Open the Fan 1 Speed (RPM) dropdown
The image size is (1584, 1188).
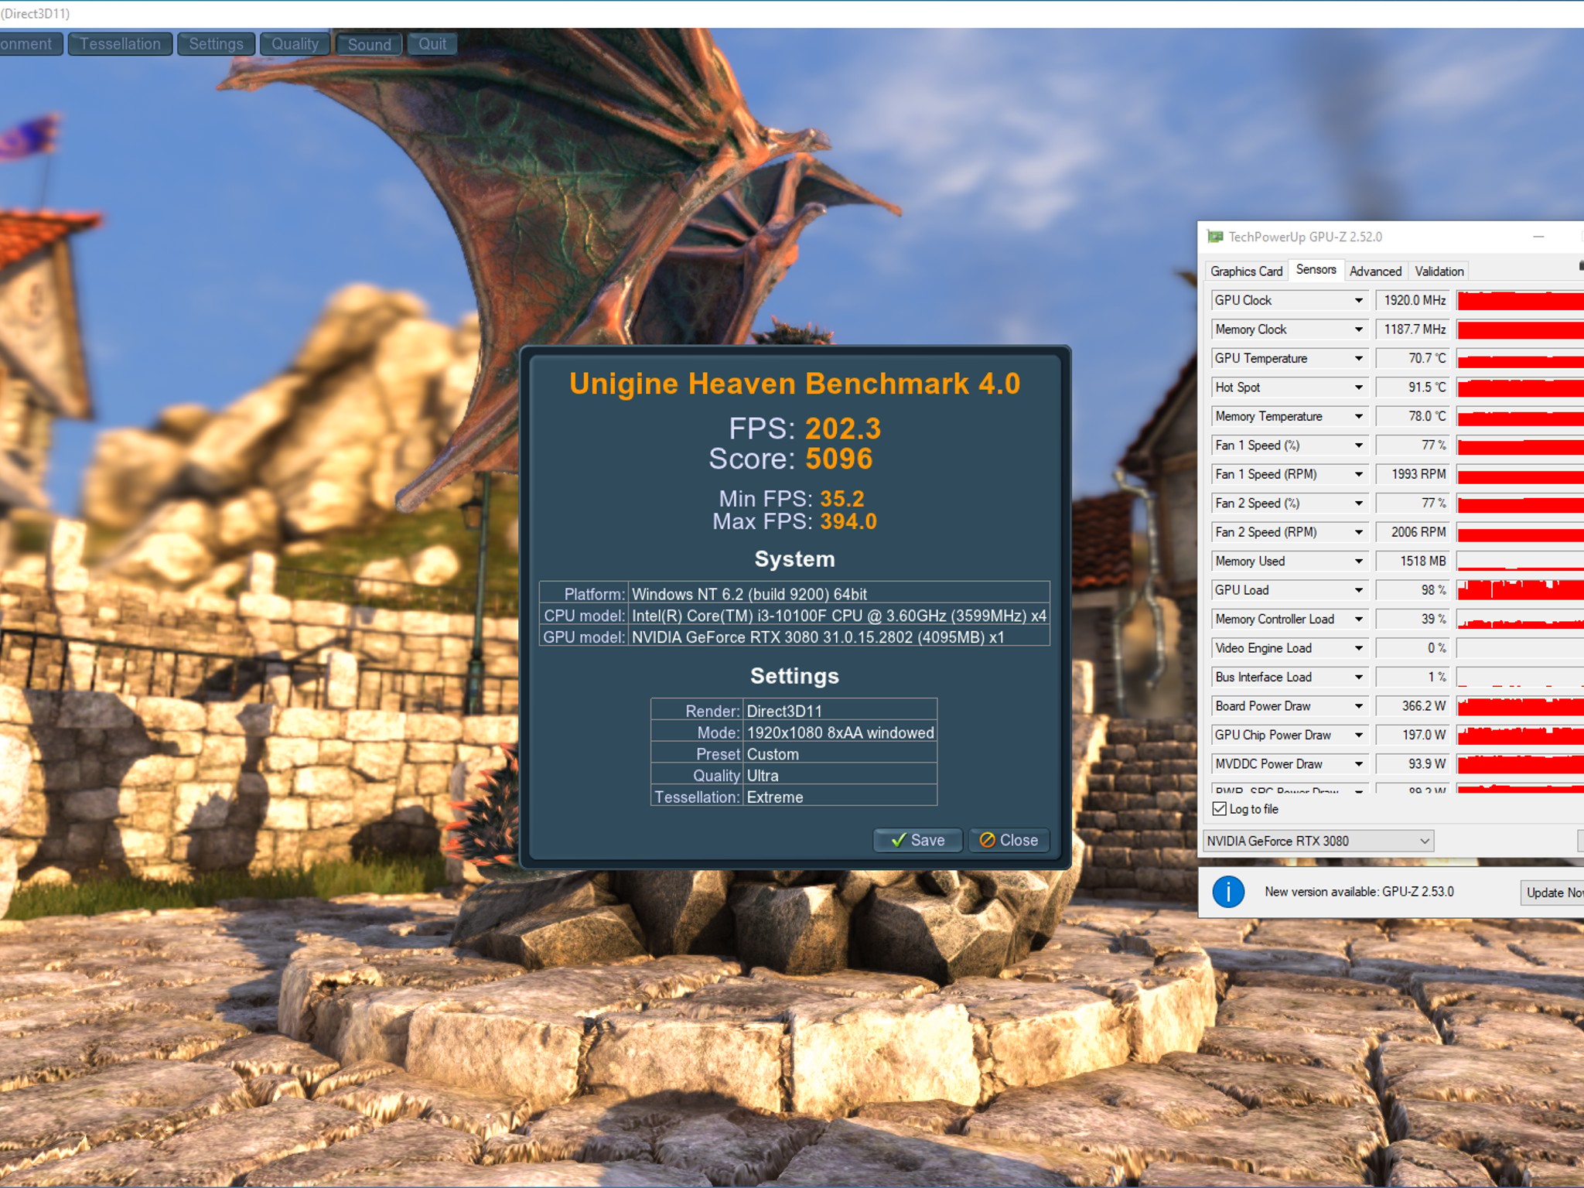tap(1359, 474)
